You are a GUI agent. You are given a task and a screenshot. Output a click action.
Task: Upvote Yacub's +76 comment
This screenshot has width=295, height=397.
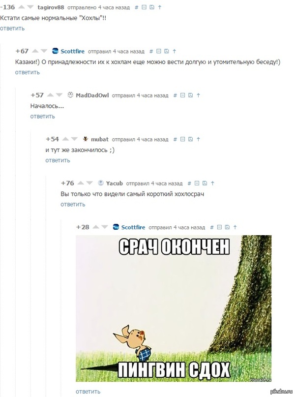[81, 183]
